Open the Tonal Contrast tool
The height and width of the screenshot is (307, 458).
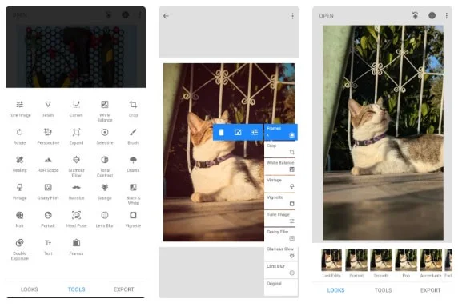click(105, 166)
